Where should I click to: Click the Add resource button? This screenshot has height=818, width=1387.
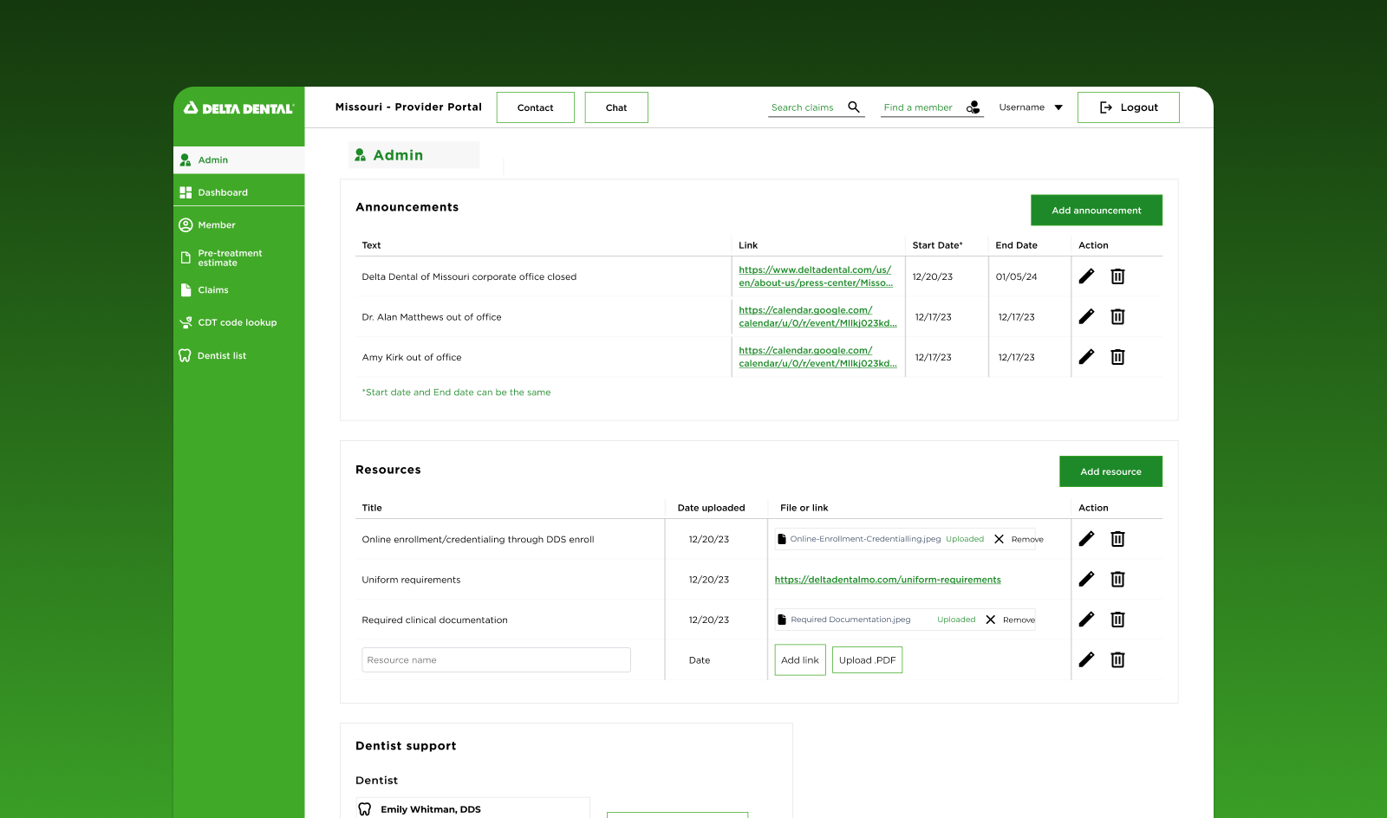coord(1110,471)
